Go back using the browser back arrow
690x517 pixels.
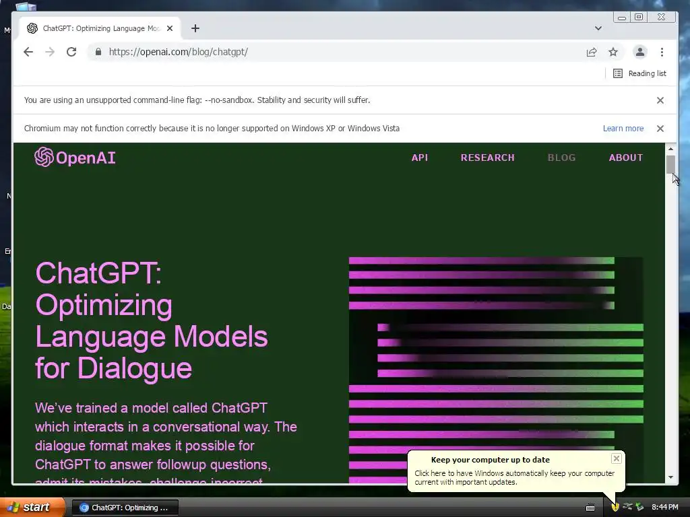(28, 52)
